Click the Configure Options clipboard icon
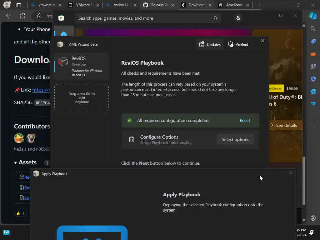320x240 pixels. 132,139
